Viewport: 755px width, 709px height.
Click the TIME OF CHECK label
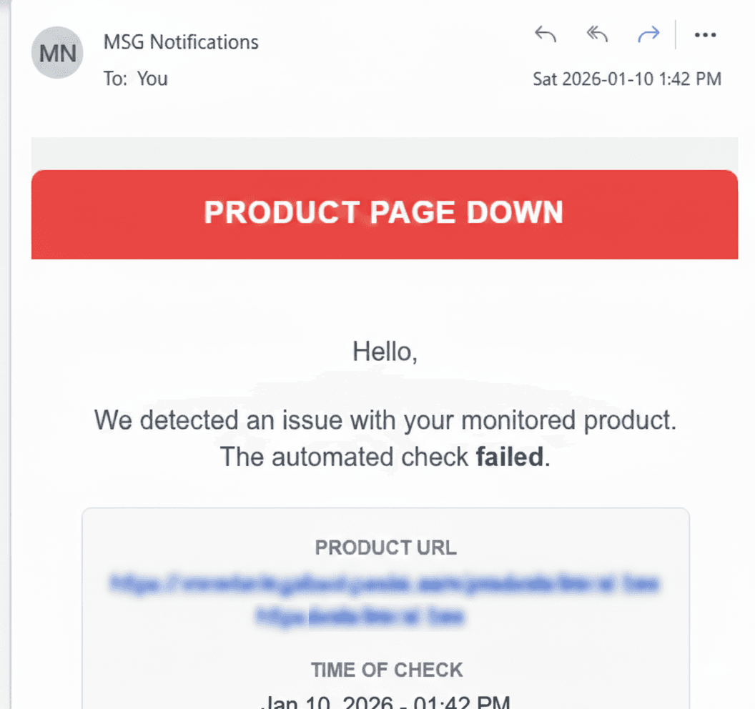(x=386, y=670)
